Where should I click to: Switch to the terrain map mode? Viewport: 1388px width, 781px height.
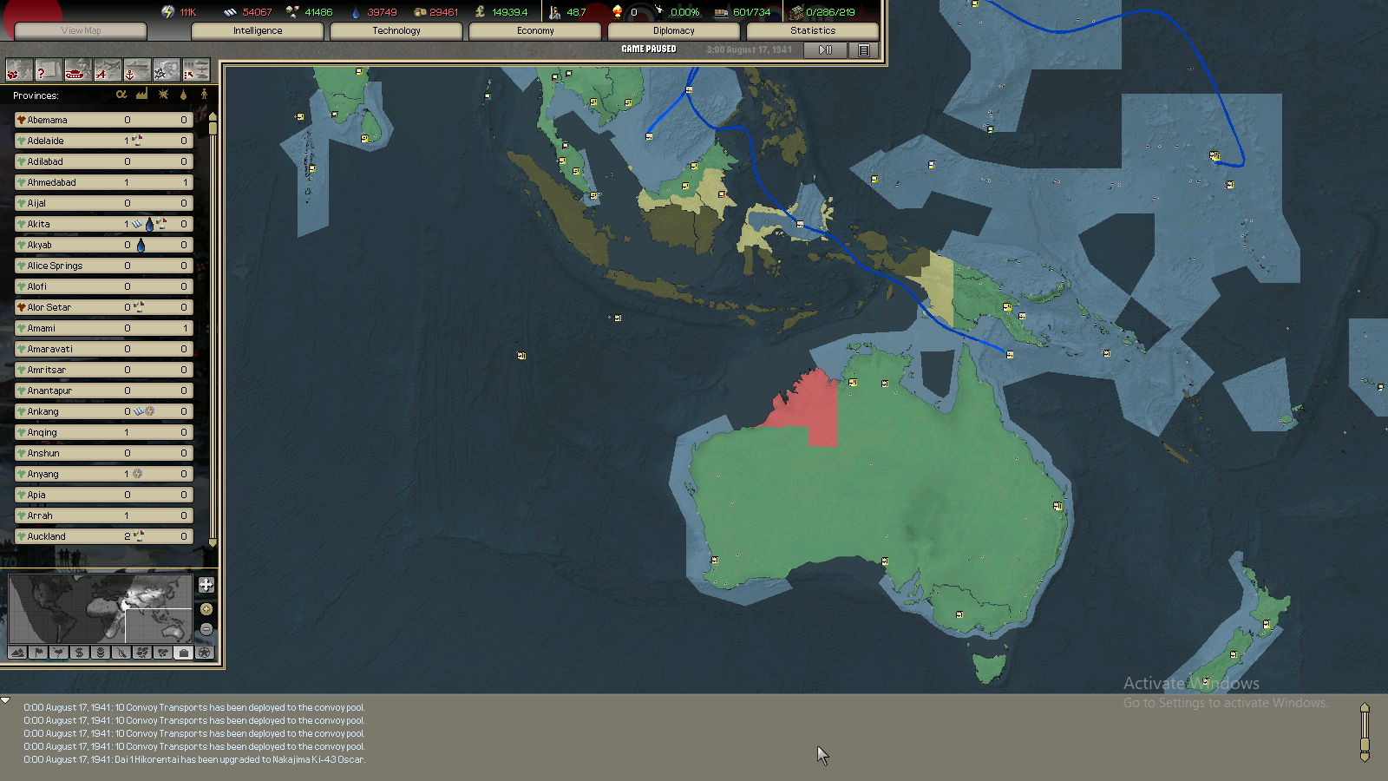(x=17, y=653)
